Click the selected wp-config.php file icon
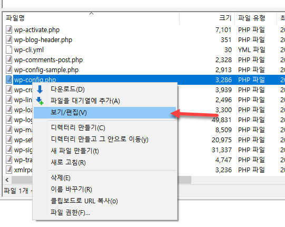 [x=9, y=80]
